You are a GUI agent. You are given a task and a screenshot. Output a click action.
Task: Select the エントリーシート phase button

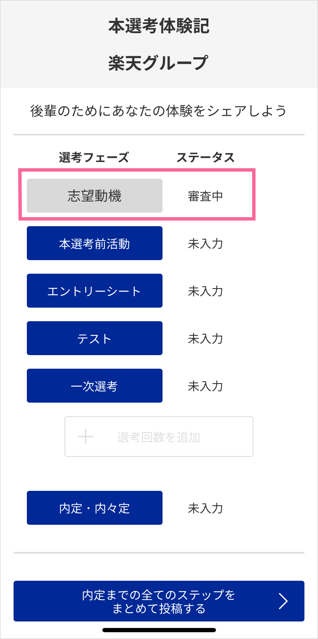(94, 291)
